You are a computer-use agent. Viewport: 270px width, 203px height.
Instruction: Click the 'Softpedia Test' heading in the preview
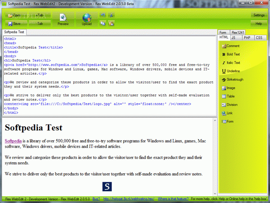click(x=34, y=128)
